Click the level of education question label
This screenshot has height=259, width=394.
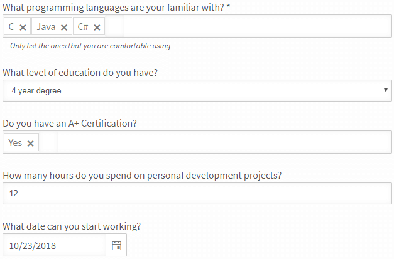pos(80,73)
